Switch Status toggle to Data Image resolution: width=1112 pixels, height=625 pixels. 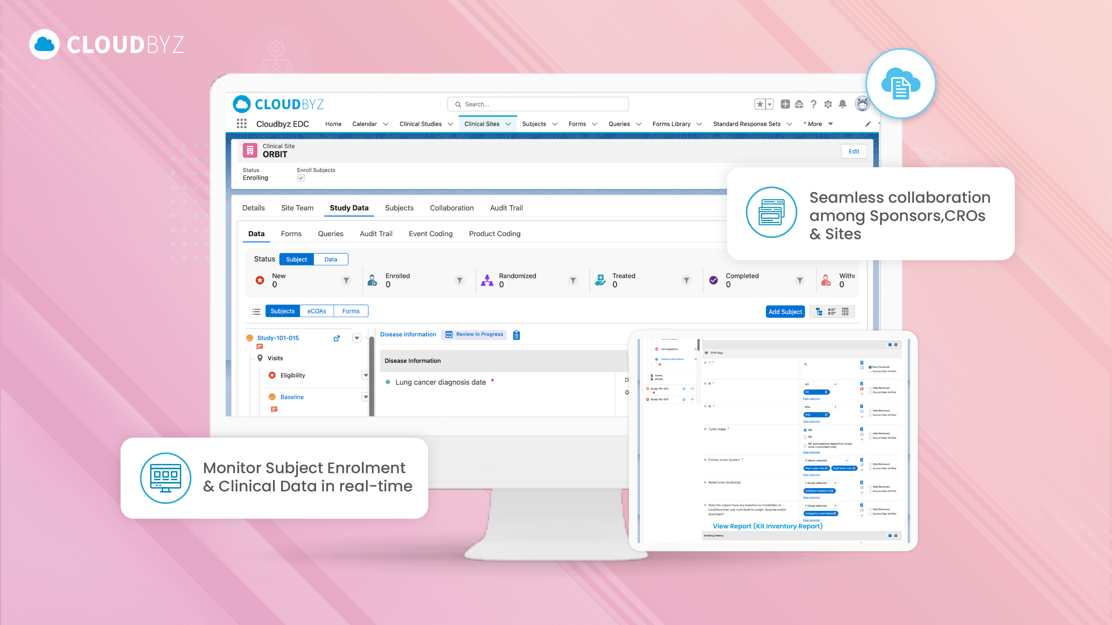(x=331, y=259)
